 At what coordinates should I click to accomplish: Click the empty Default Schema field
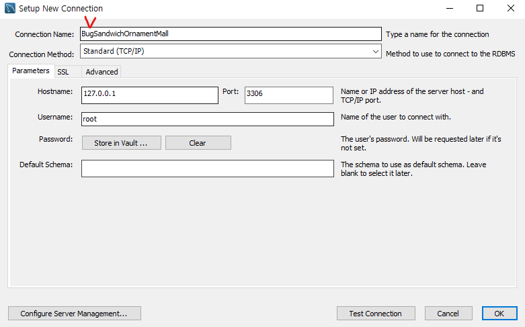[x=208, y=169]
